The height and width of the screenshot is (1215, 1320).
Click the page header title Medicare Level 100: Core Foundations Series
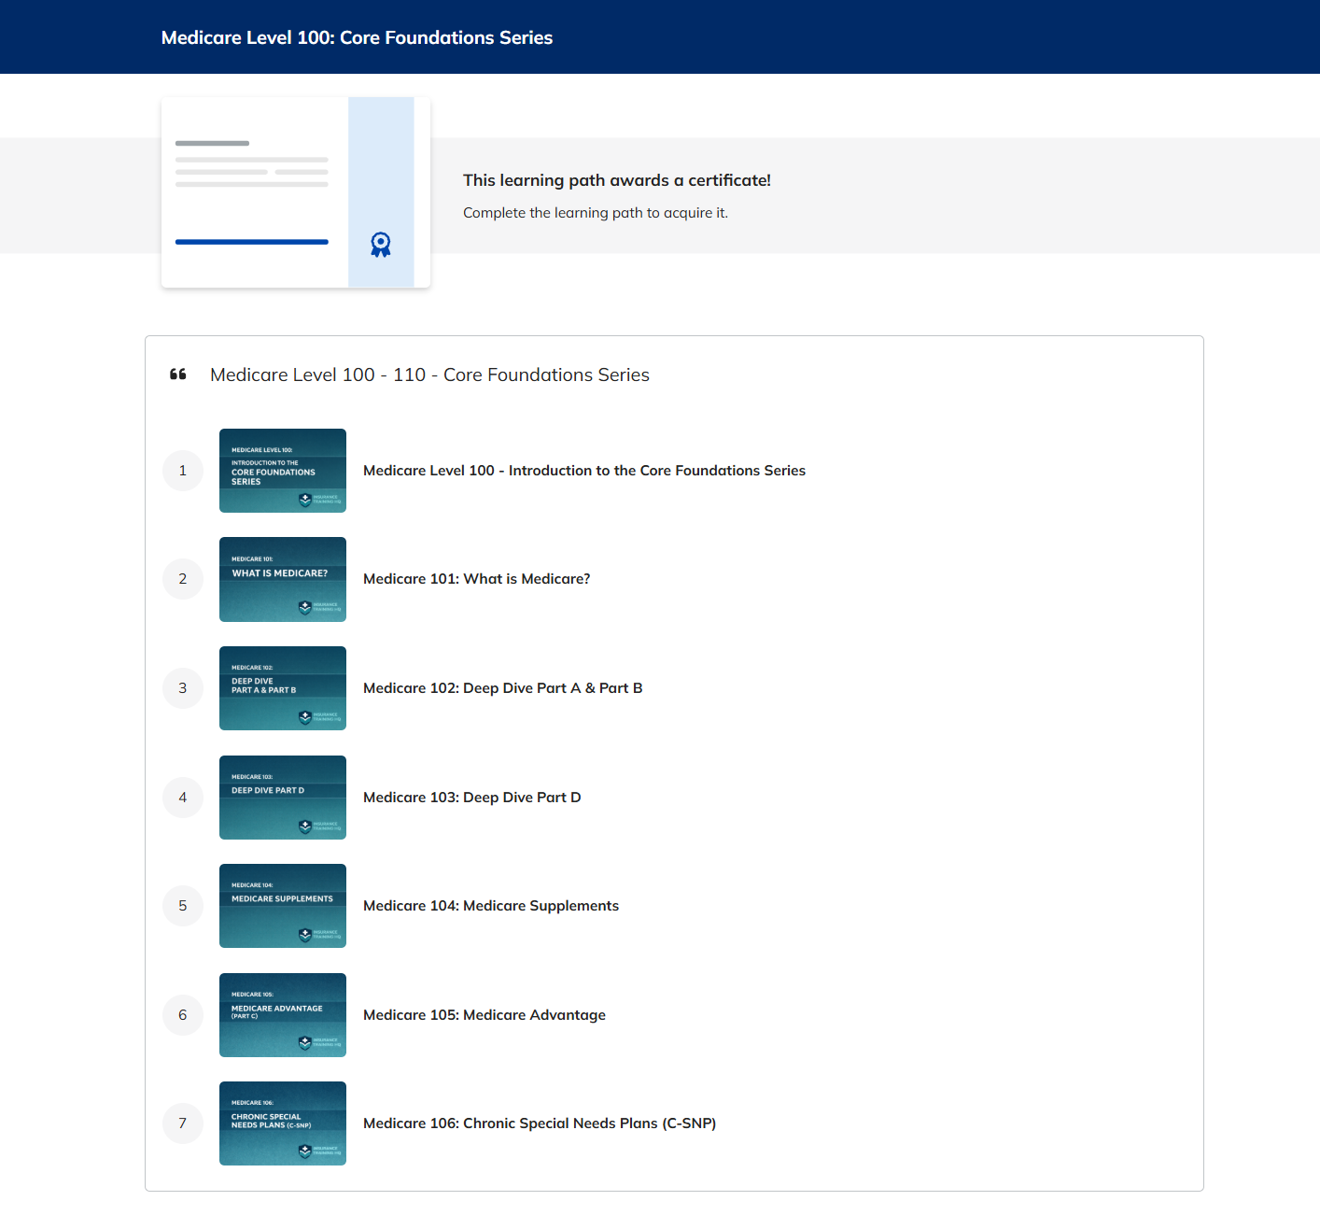[357, 37]
